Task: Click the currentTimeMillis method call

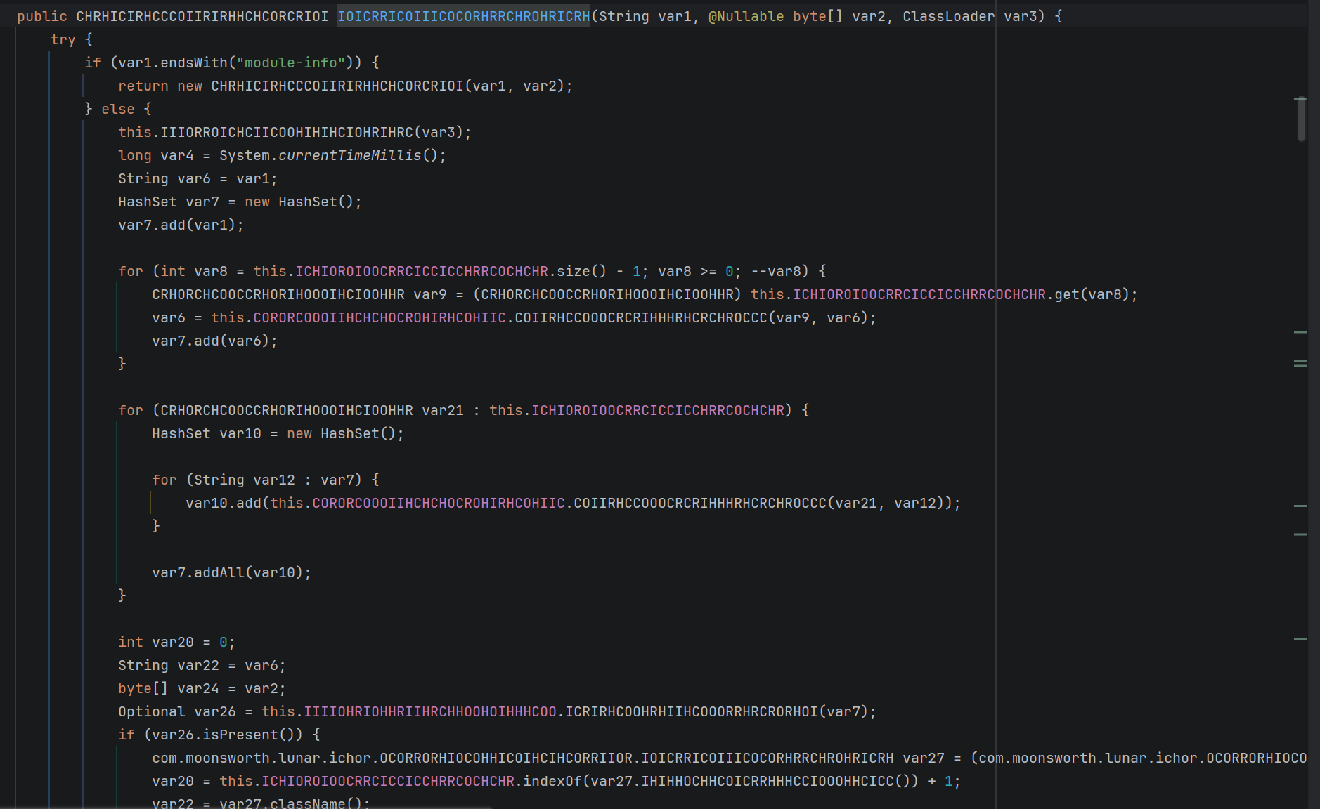Action: 349,155
